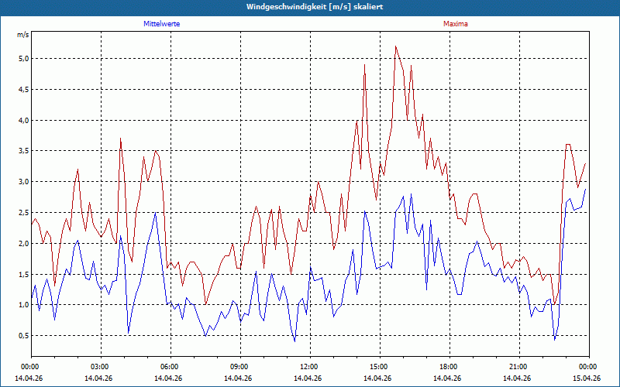This screenshot has height=387, width=620.
Task: Click the 1,0 y-axis value
Action: point(24,305)
